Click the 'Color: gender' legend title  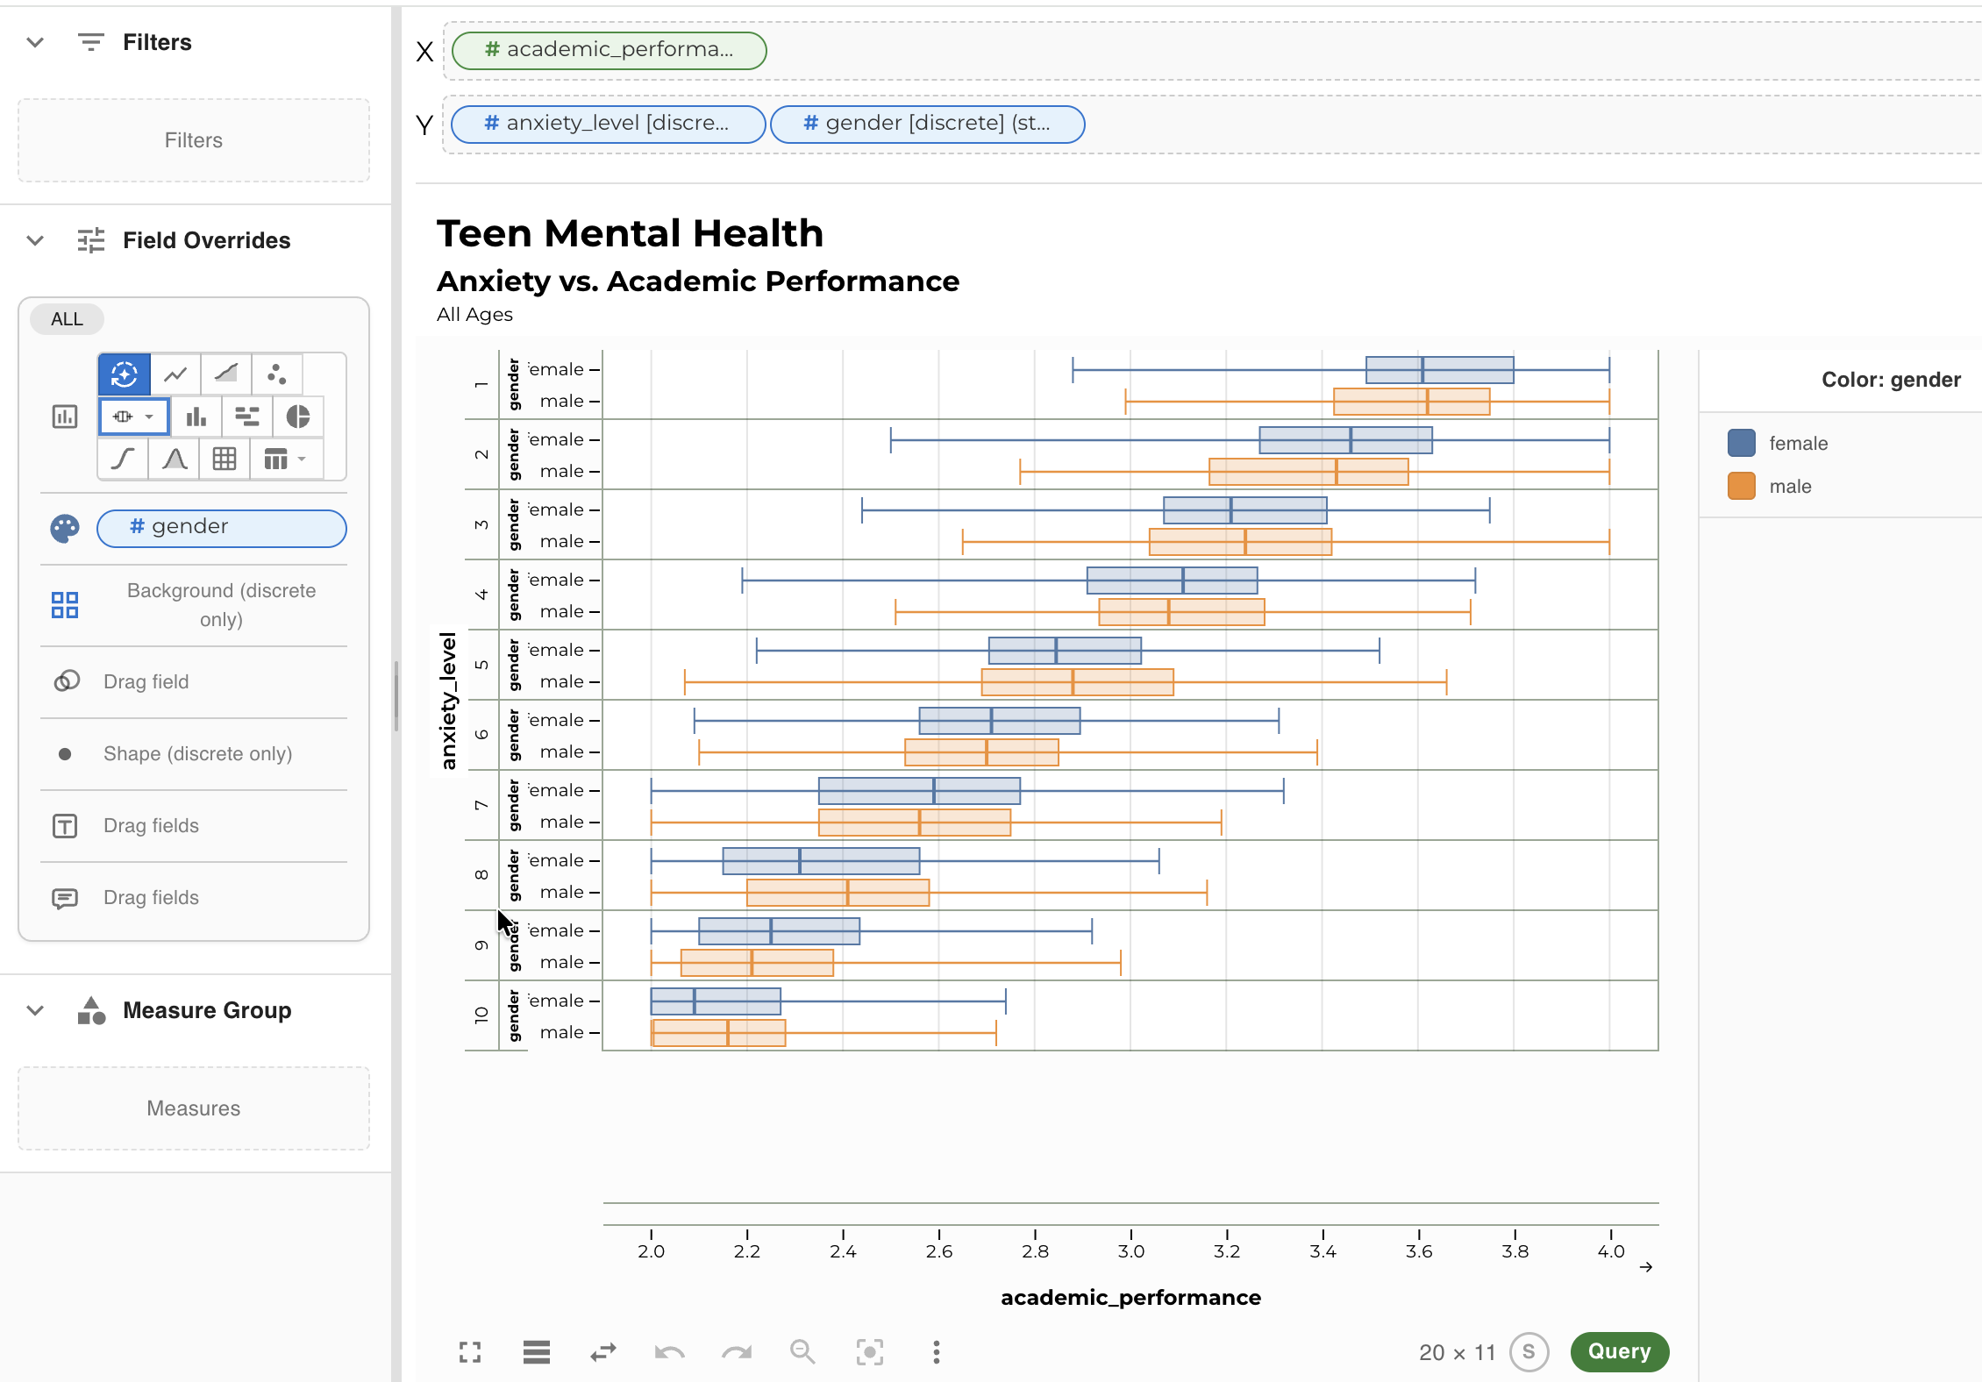[1891, 380]
